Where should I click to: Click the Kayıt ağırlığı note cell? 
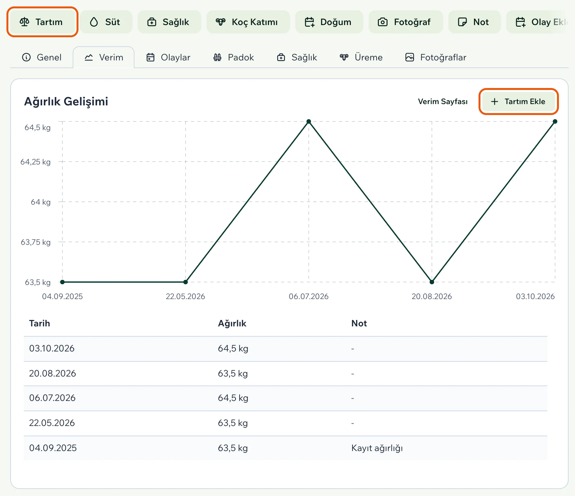[x=377, y=448]
